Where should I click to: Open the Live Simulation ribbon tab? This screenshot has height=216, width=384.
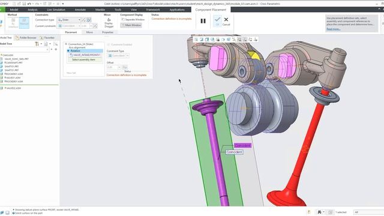pos(56,10)
